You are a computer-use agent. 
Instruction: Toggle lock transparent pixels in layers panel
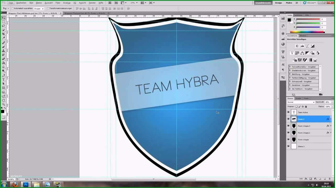coord(297,107)
